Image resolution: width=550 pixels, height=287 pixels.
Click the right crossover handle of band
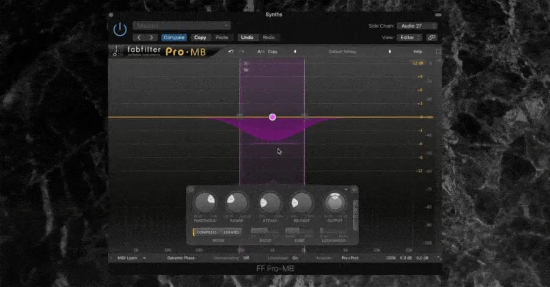click(304, 117)
